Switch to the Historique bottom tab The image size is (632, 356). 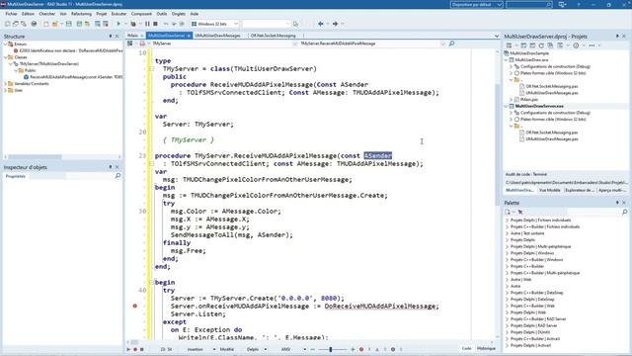tap(486, 348)
